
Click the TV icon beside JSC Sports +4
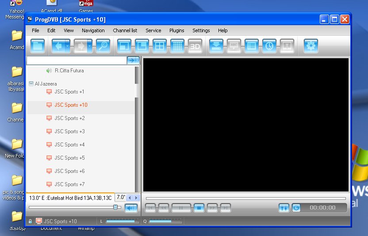(49, 145)
